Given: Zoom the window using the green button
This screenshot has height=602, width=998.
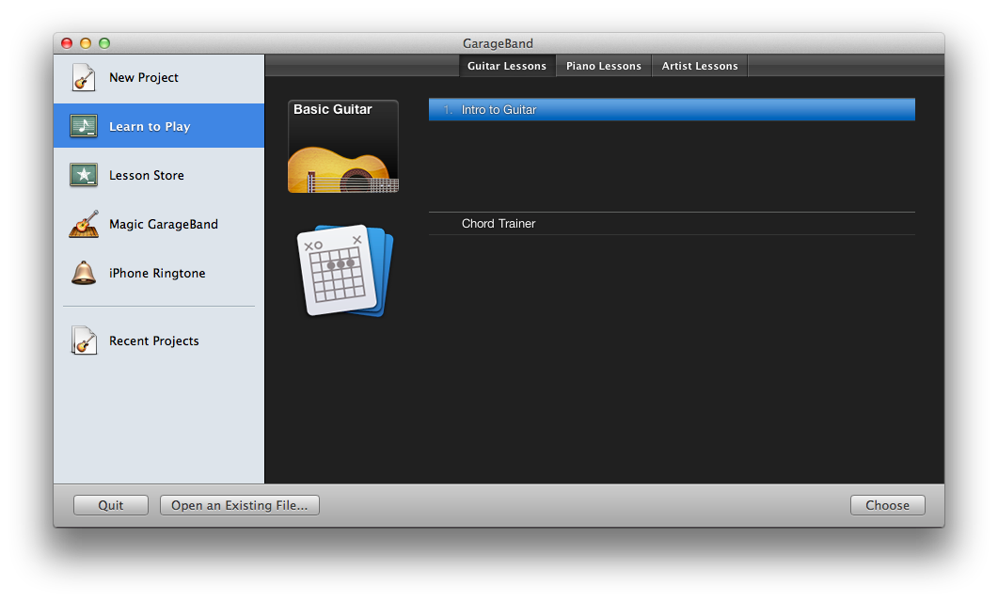Looking at the screenshot, I should (104, 43).
